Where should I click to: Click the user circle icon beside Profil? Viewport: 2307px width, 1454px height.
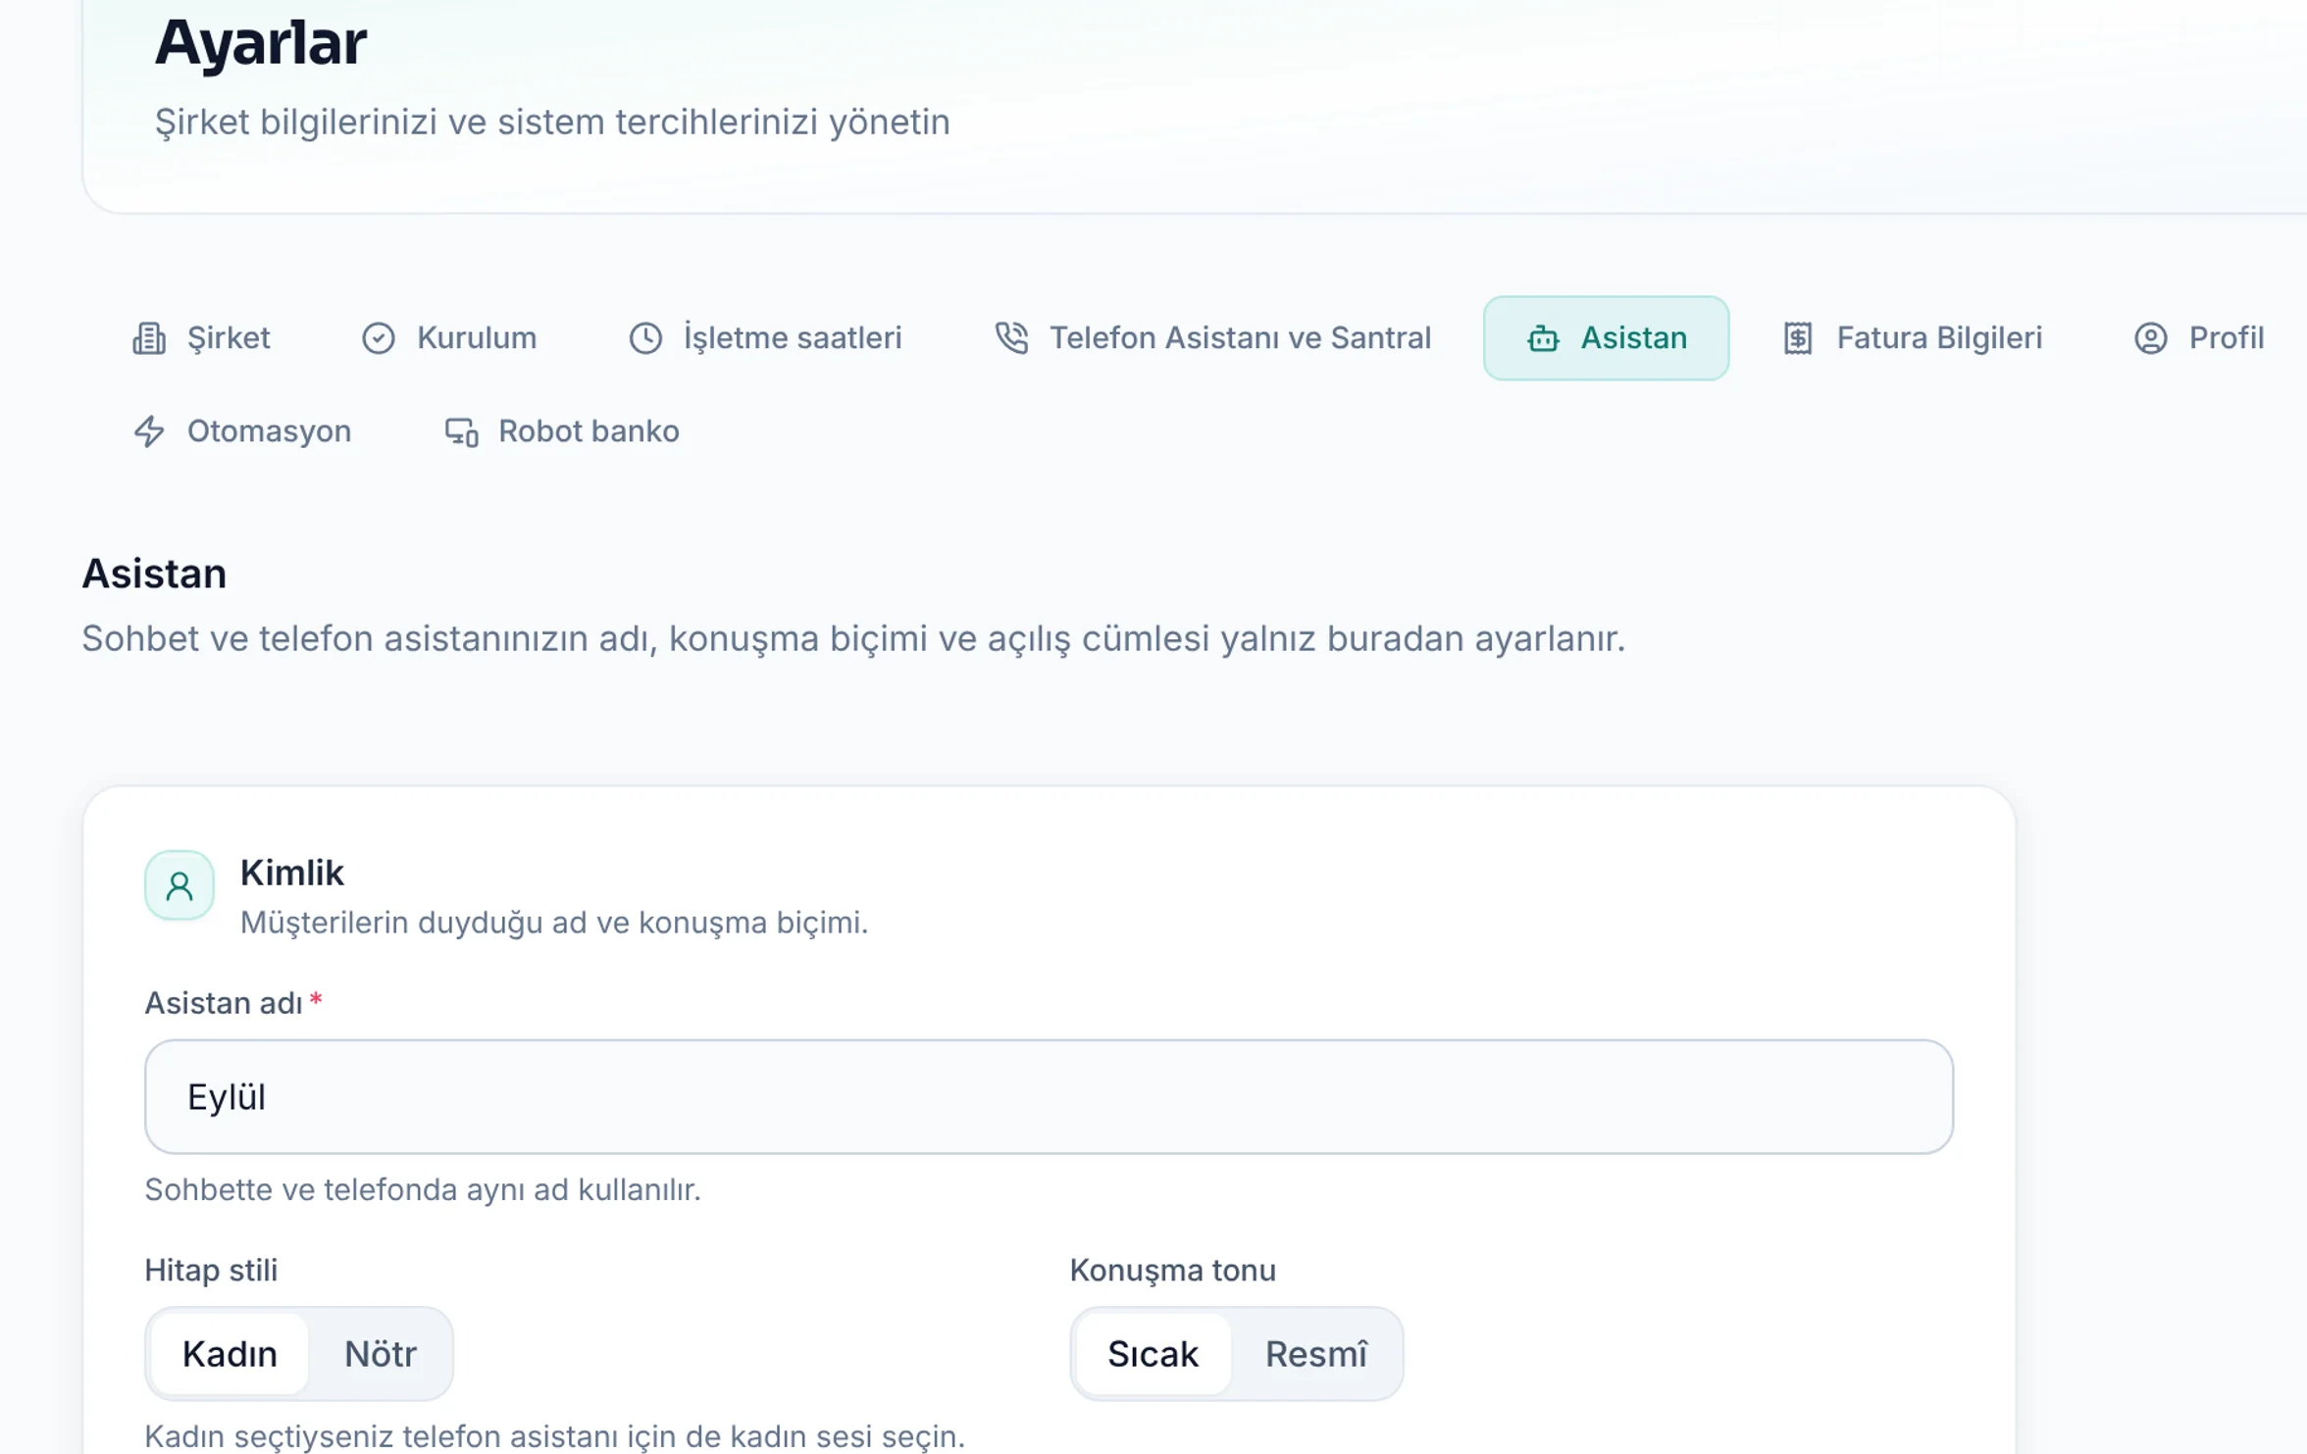click(x=2151, y=338)
